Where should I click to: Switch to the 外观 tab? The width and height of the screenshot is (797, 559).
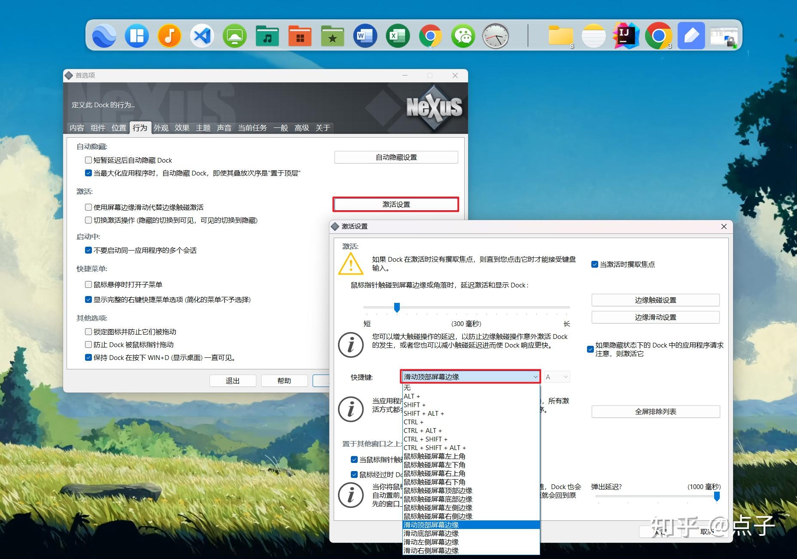pos(161,127)
